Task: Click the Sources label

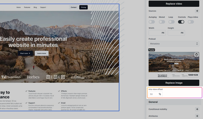Action: [x=152, y=11]
